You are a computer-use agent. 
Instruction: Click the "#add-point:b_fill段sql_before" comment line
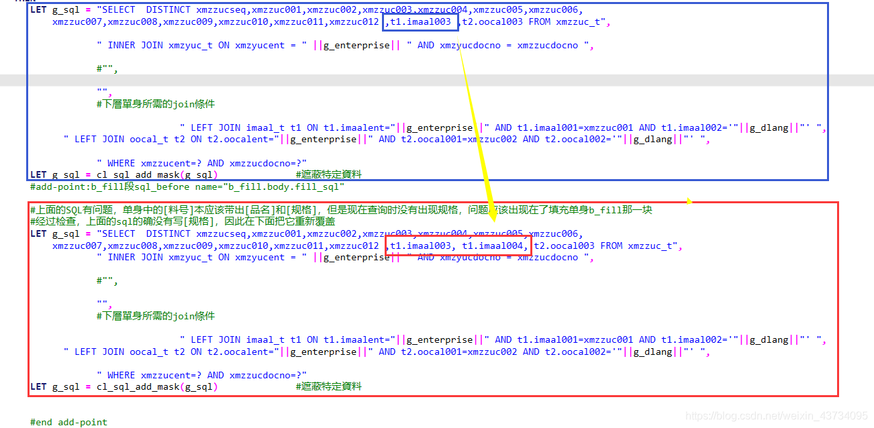tap(187, 186)
